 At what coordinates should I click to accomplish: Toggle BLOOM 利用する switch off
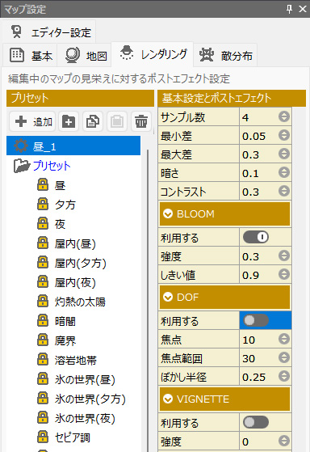(256, 237)
